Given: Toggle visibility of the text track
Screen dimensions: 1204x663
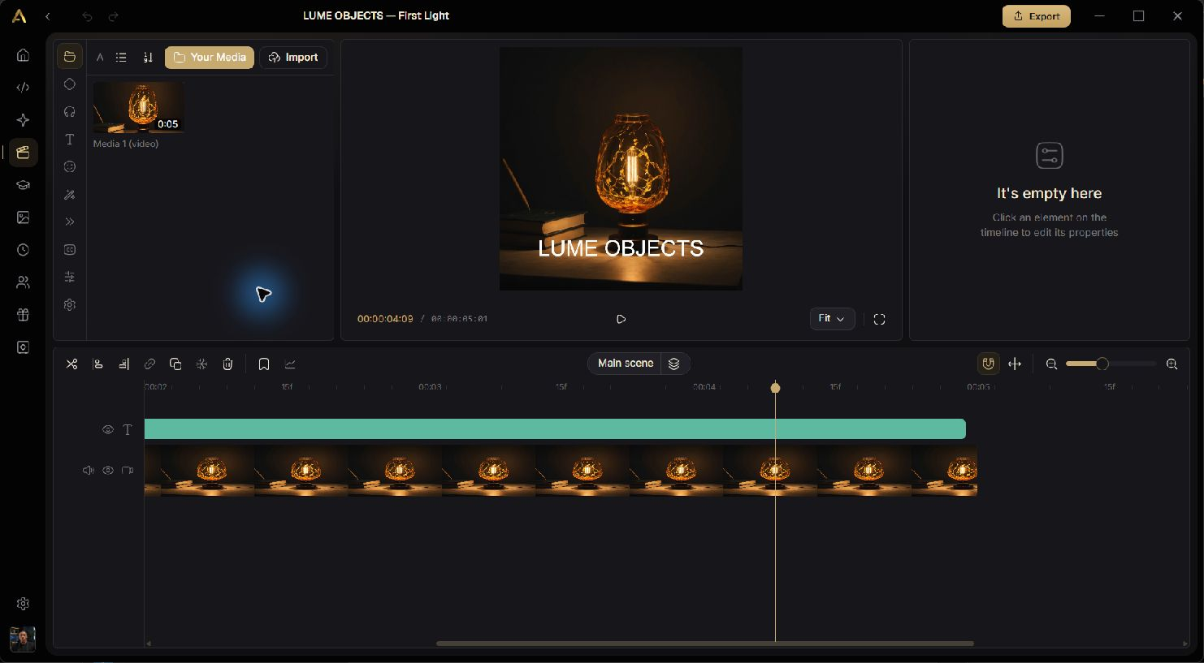Looking at the screenshot, I should 107,429.
